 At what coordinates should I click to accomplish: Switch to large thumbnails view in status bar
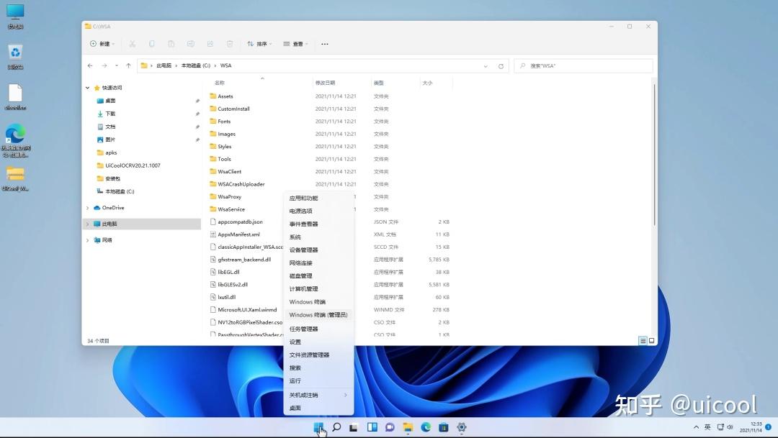(x=650, y=341)
